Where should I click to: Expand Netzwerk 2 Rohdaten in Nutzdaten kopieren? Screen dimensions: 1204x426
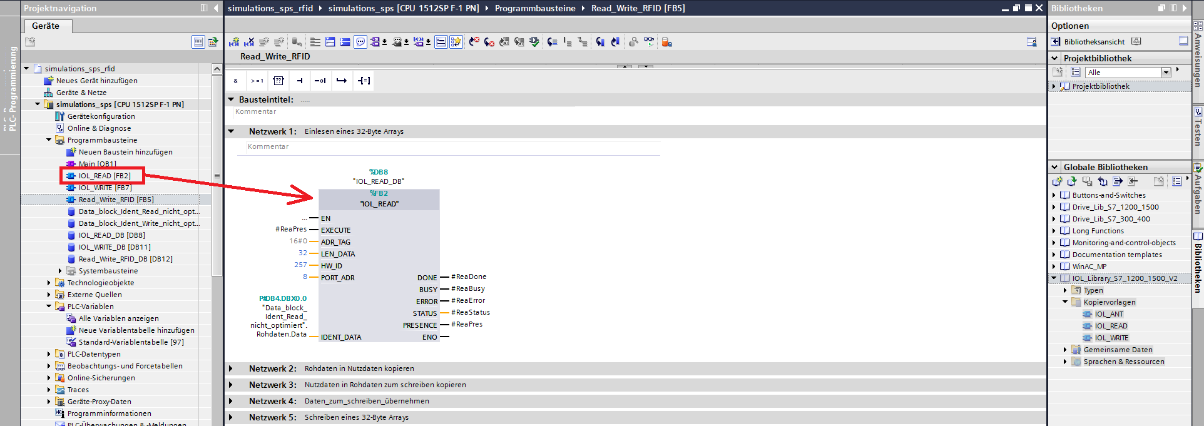coord(231,368)
